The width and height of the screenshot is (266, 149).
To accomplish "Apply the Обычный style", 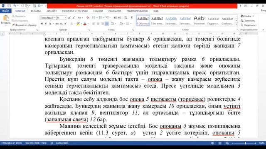I will click(143, 20).
